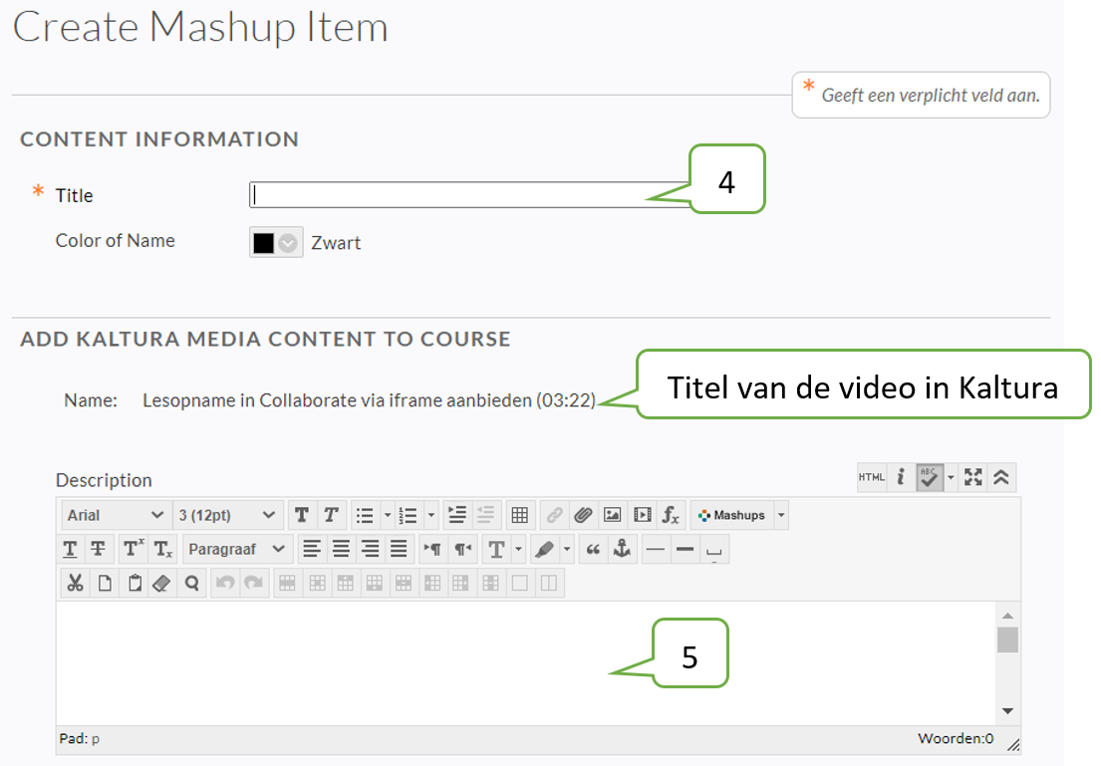Insert a bulleted list

point(365,515)
